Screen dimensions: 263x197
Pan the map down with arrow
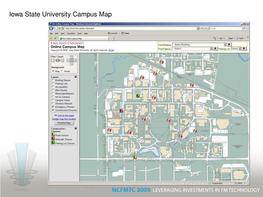coord(71,64)
